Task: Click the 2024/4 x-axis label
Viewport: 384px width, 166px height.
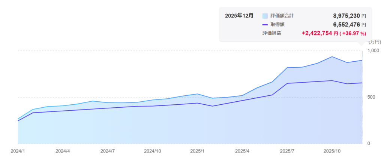Action: tap(63, 151)
